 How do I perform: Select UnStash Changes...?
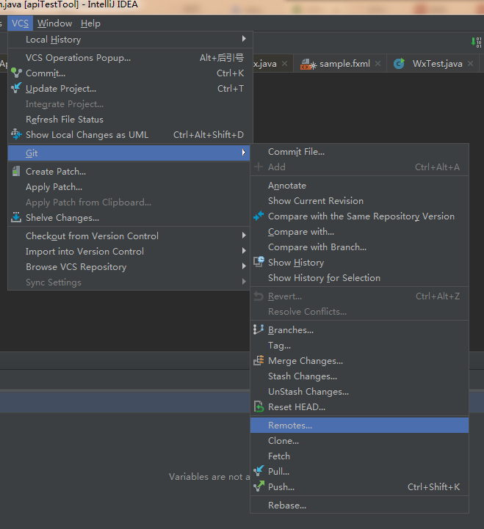click(x=359, y=391)
